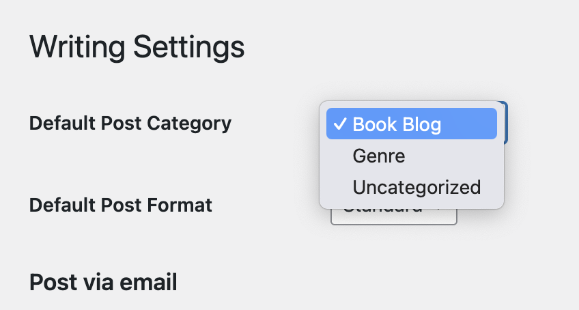Viewport: 579px width, 310px height.
Task: Select the Genre category option
Action: [379, 156]
